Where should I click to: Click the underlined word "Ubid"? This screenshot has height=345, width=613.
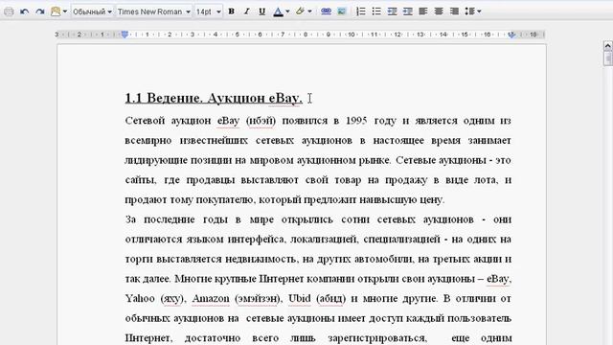click(300, 298)
